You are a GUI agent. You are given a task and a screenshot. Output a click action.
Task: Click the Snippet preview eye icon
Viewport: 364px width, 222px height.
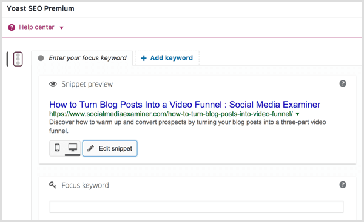click(x=53, y=84)
